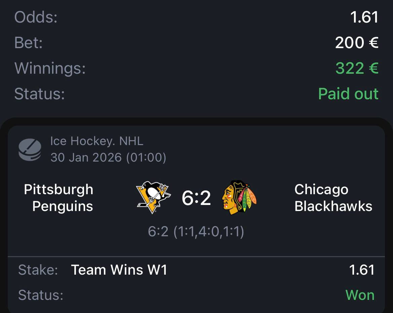Click the ice hockey puck icon
393x313 pixels.
pyautogui.click(x=30, y=150)
